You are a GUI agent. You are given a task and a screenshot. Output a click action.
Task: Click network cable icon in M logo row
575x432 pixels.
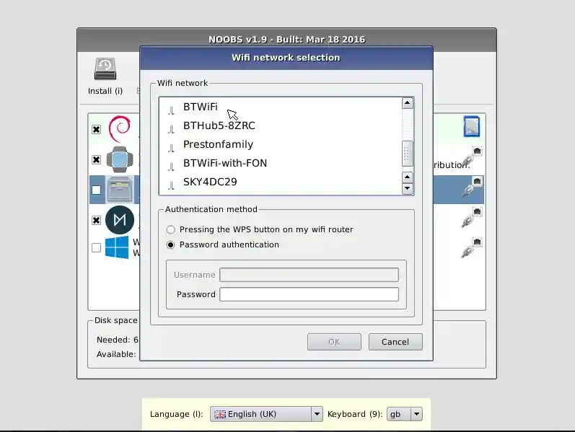471,218
